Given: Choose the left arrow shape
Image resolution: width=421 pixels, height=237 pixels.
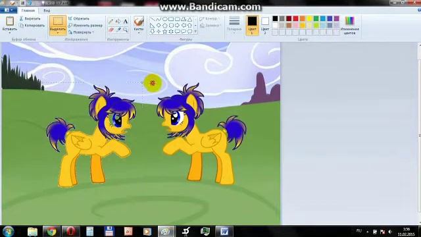Looking at the screenshot, I should pos(184,25).
